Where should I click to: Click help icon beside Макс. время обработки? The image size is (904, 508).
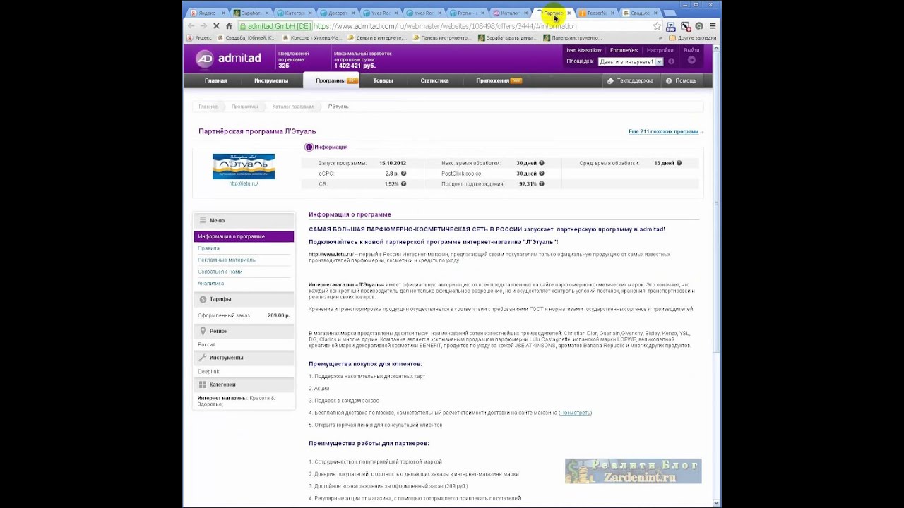tap(542, 163)
